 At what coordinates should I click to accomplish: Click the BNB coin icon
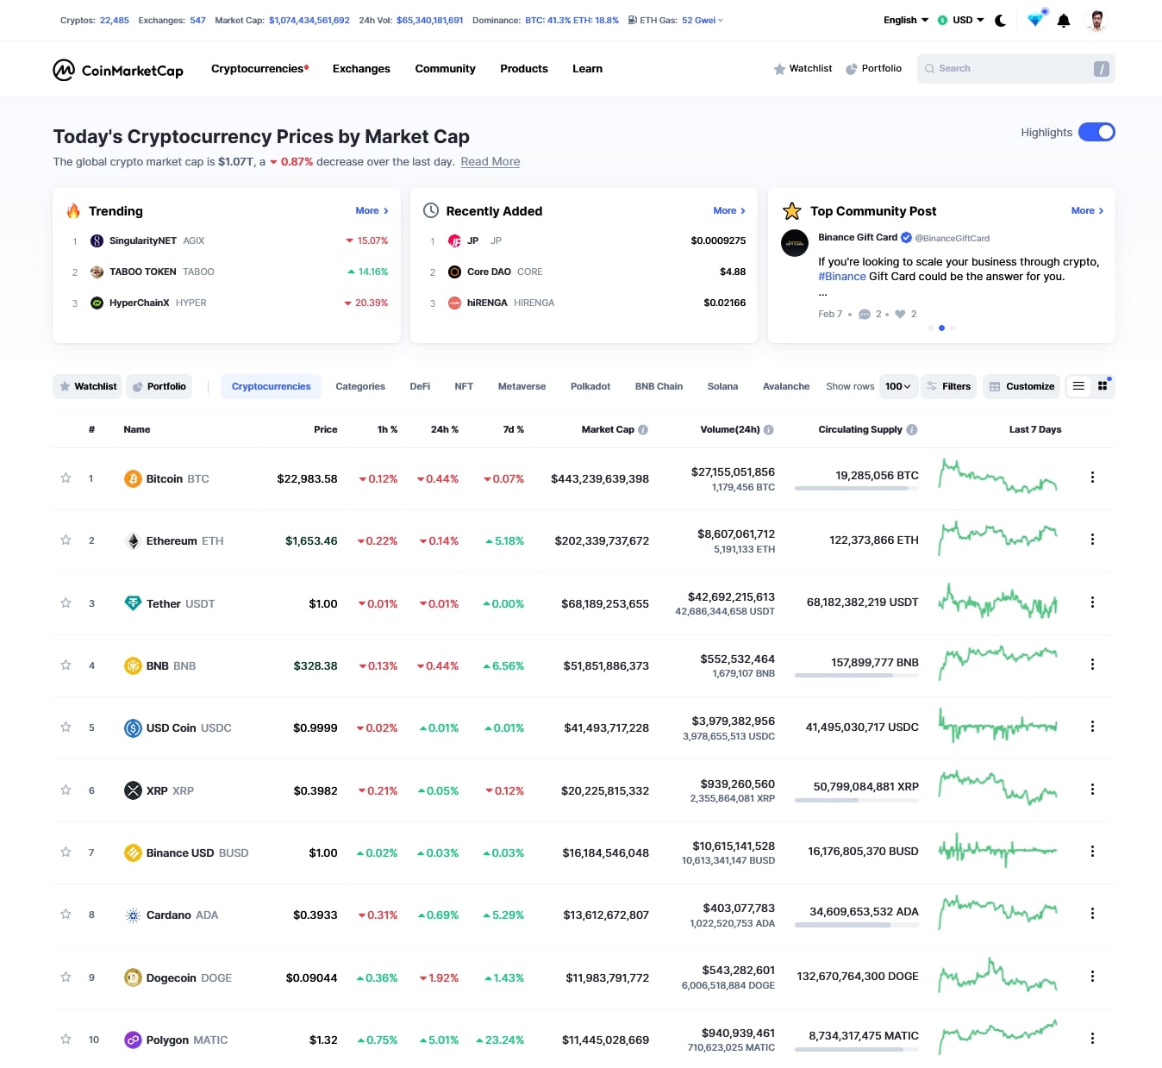coord(133,665)
